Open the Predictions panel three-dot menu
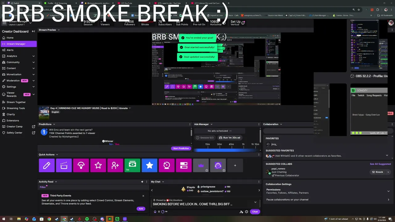Image resolution: width=395 pixels, height=222 pixels. (x=190, y=124)
